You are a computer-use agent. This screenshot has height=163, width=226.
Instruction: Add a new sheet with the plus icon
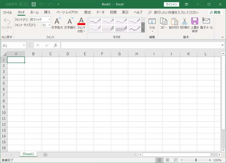coord(45,155)
